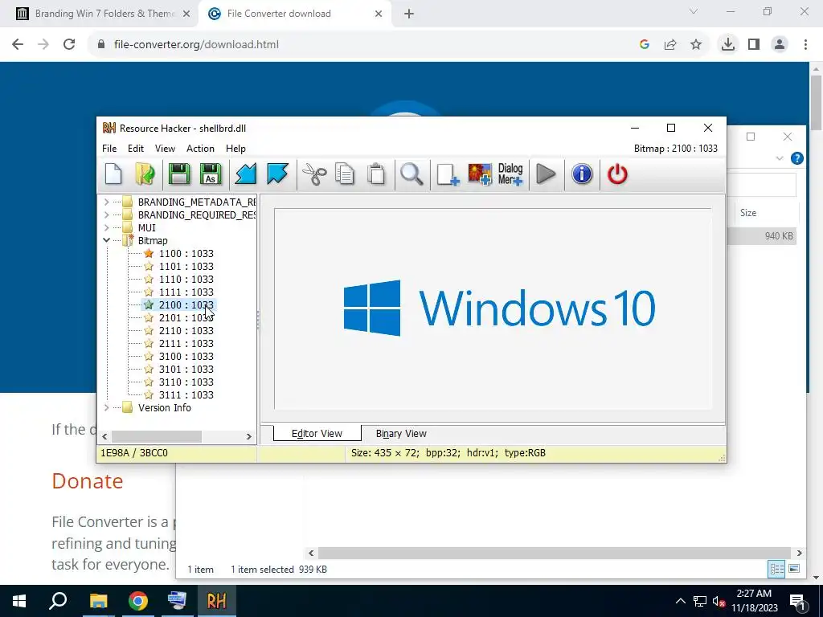Open the Edit menu
823x617 pixels.
(x=135, y=149)
